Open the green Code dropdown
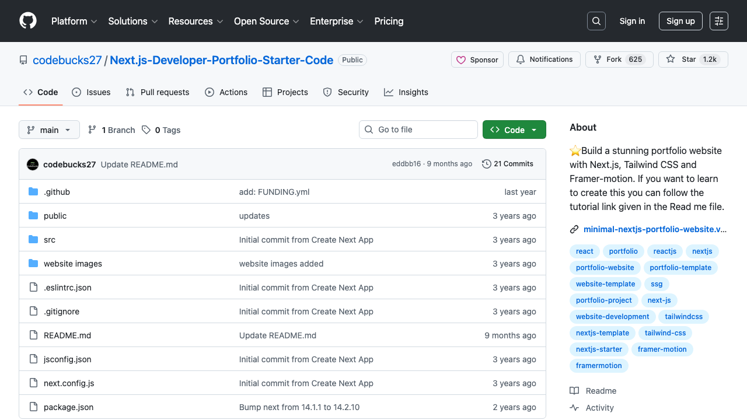Image resolution: width=747 pixels, height=420 pixels. [514, 130]
